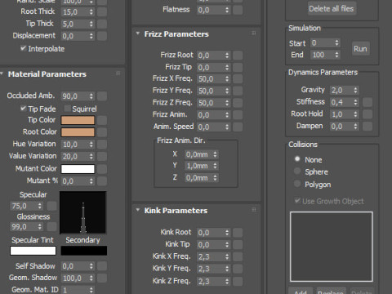The image size is (392, 294).
Task: Click the specular highlight preview graph
Action: (83, 212)
